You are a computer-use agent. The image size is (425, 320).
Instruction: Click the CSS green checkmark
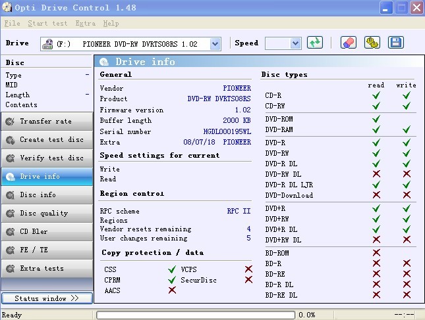pyautogui.click(x=172, y=269)
